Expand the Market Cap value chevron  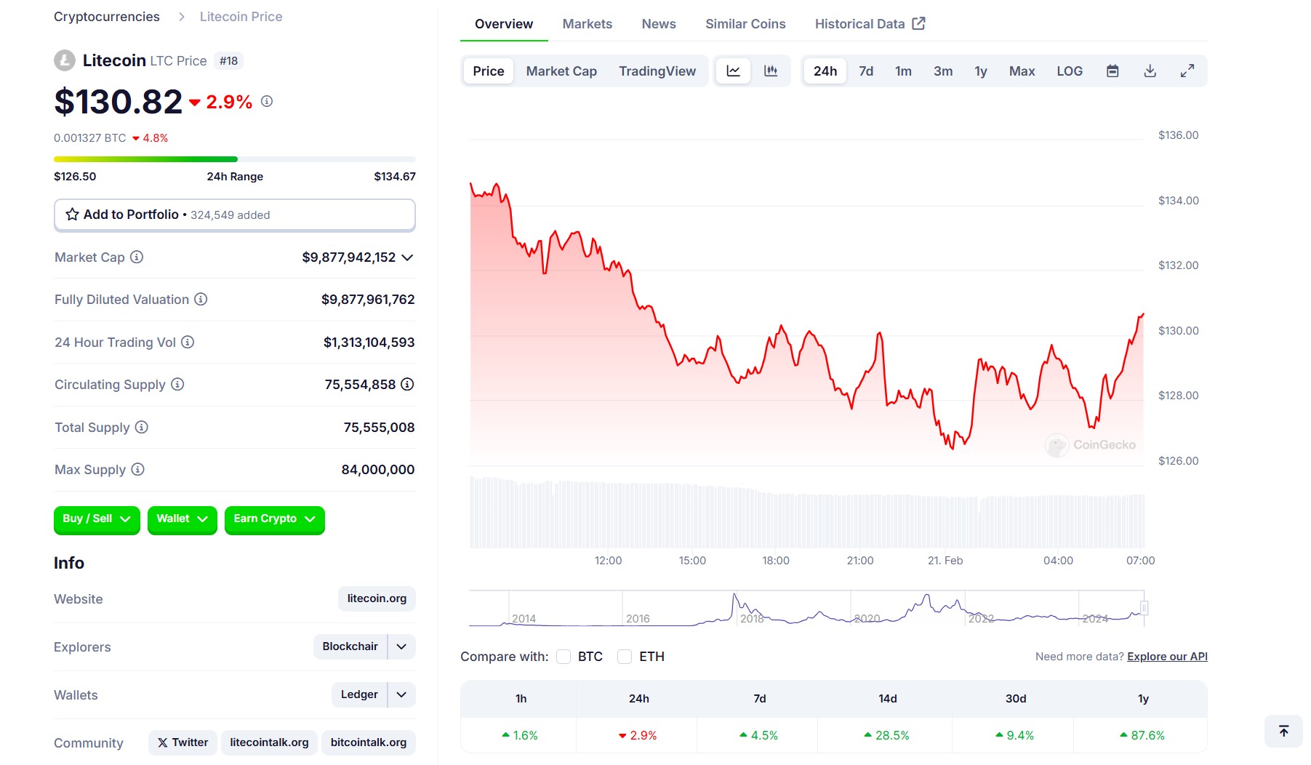pyautogui.click(x=407, y=257)
